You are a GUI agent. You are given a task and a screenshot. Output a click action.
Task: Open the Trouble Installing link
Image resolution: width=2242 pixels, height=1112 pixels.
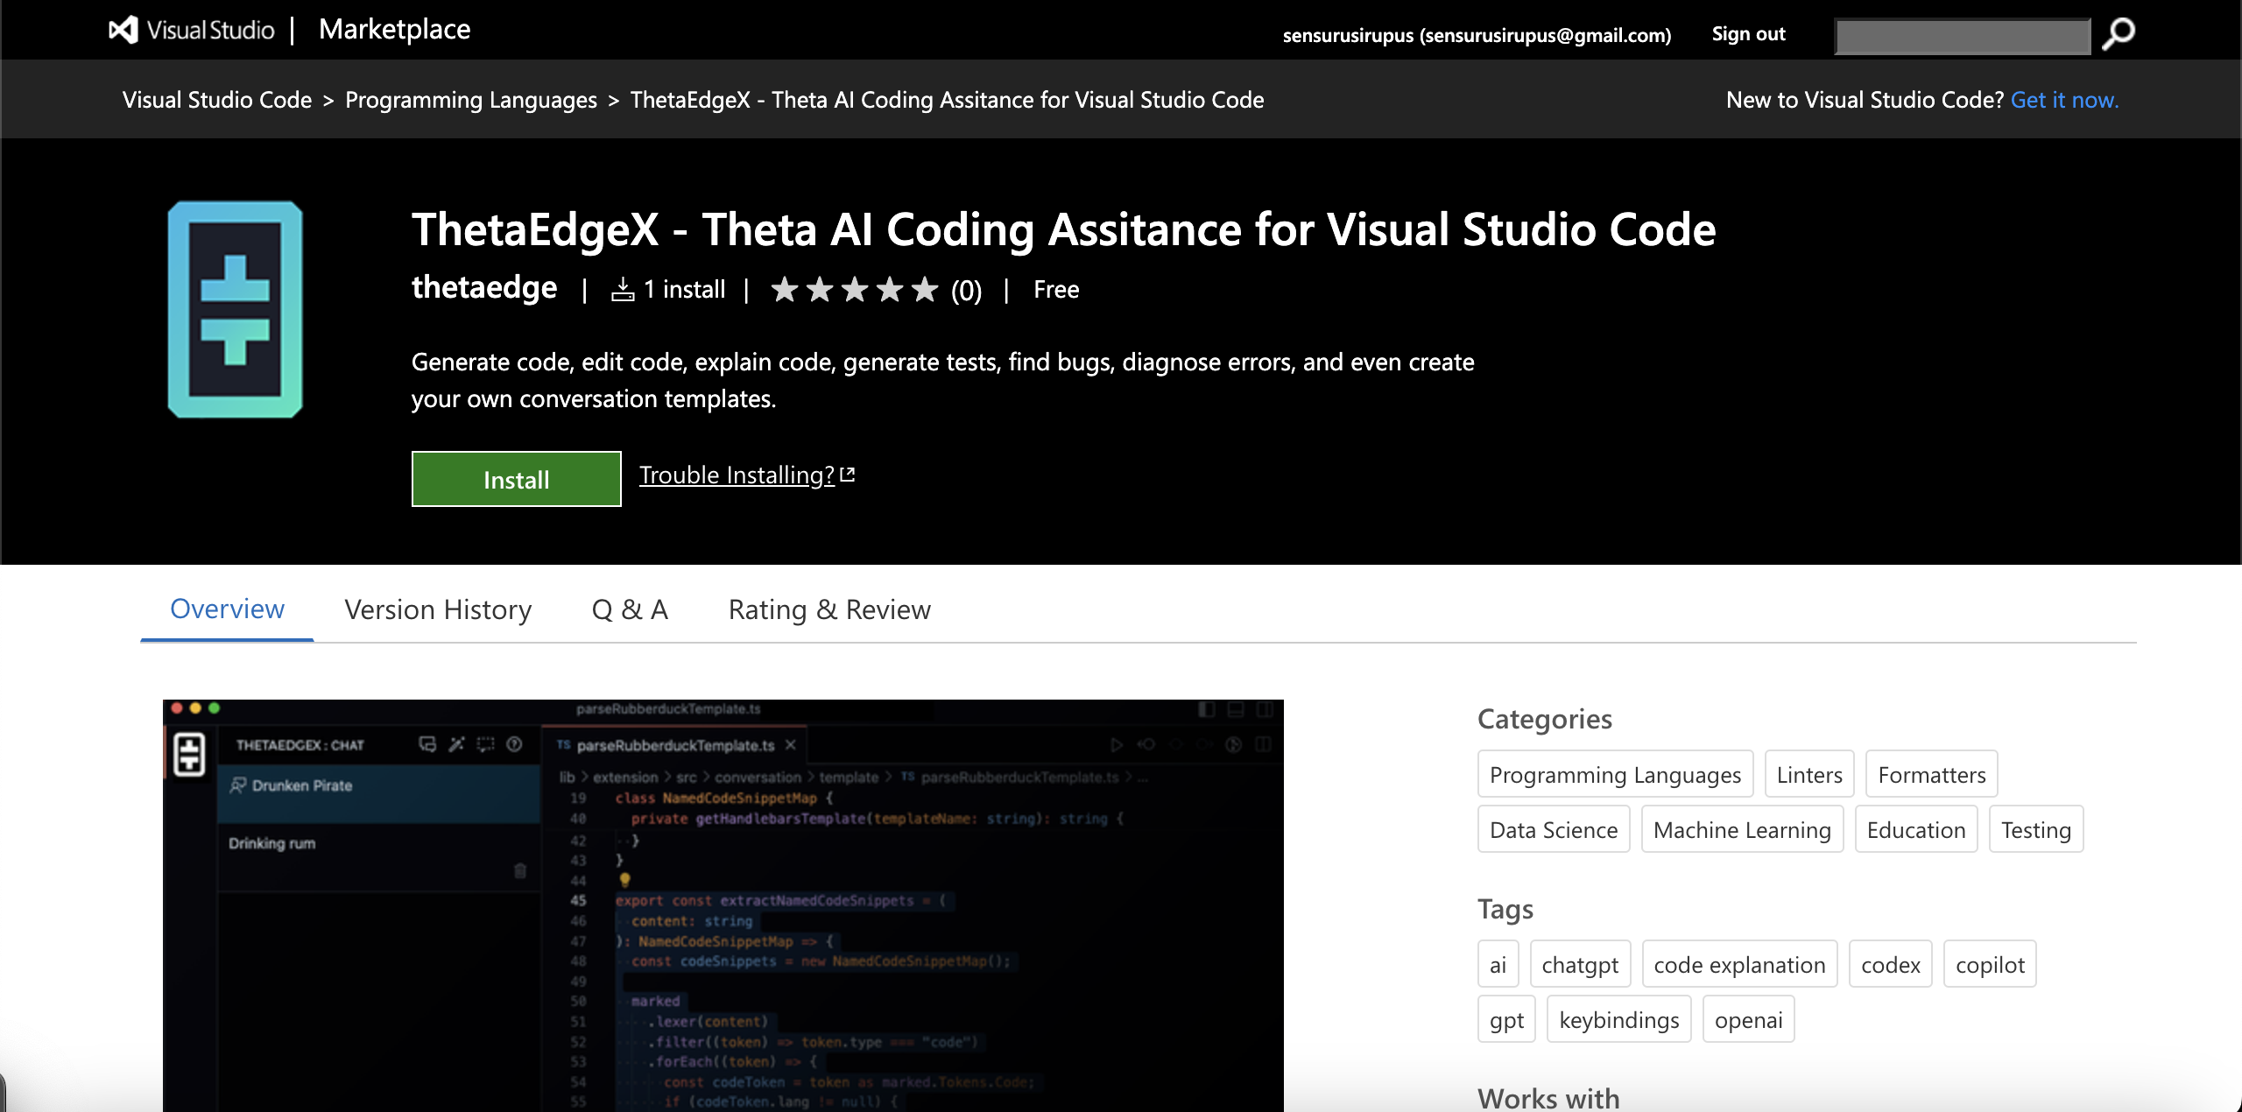(x=737, y=475)
